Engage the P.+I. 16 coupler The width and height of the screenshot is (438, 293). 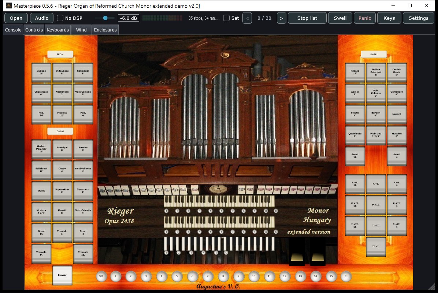pos(355,184)
